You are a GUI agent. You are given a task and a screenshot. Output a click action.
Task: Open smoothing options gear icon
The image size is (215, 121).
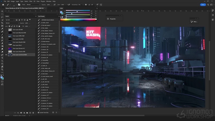point(86,5)
